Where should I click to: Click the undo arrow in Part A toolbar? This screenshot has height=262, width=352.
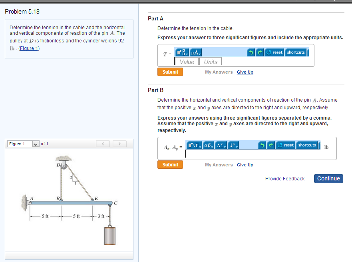click(x=251, y=52)
